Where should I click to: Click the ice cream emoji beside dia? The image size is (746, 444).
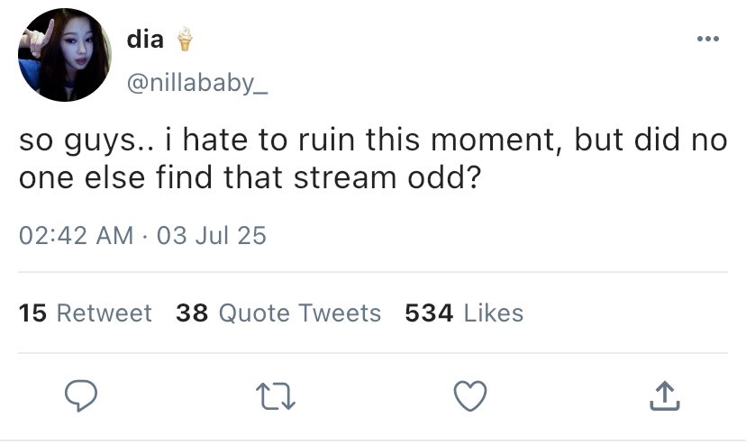[x=185, y=39]
